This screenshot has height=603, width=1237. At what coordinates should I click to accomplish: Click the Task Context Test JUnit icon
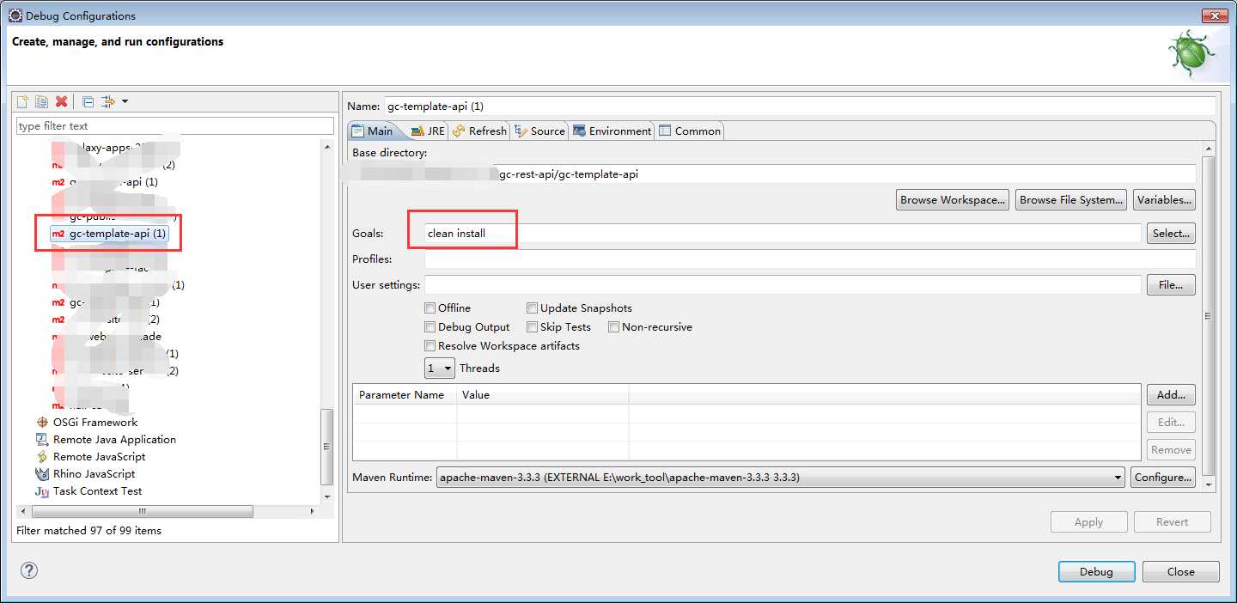click(42, 490)
